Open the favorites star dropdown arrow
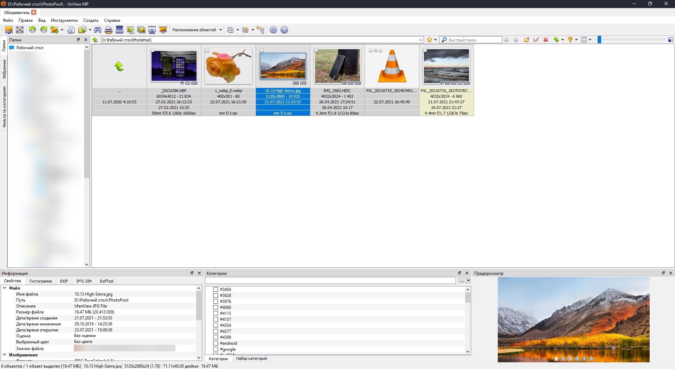 coord(435,40)
